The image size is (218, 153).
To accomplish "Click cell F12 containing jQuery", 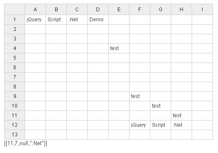I will pos(140,125).
